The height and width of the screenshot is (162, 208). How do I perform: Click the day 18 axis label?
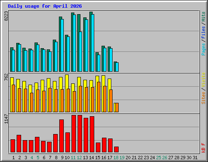click(x=116, y=158)
